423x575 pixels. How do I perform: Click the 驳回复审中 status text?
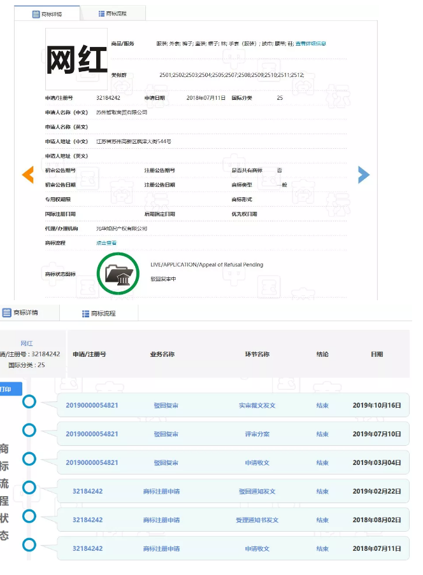163,279
